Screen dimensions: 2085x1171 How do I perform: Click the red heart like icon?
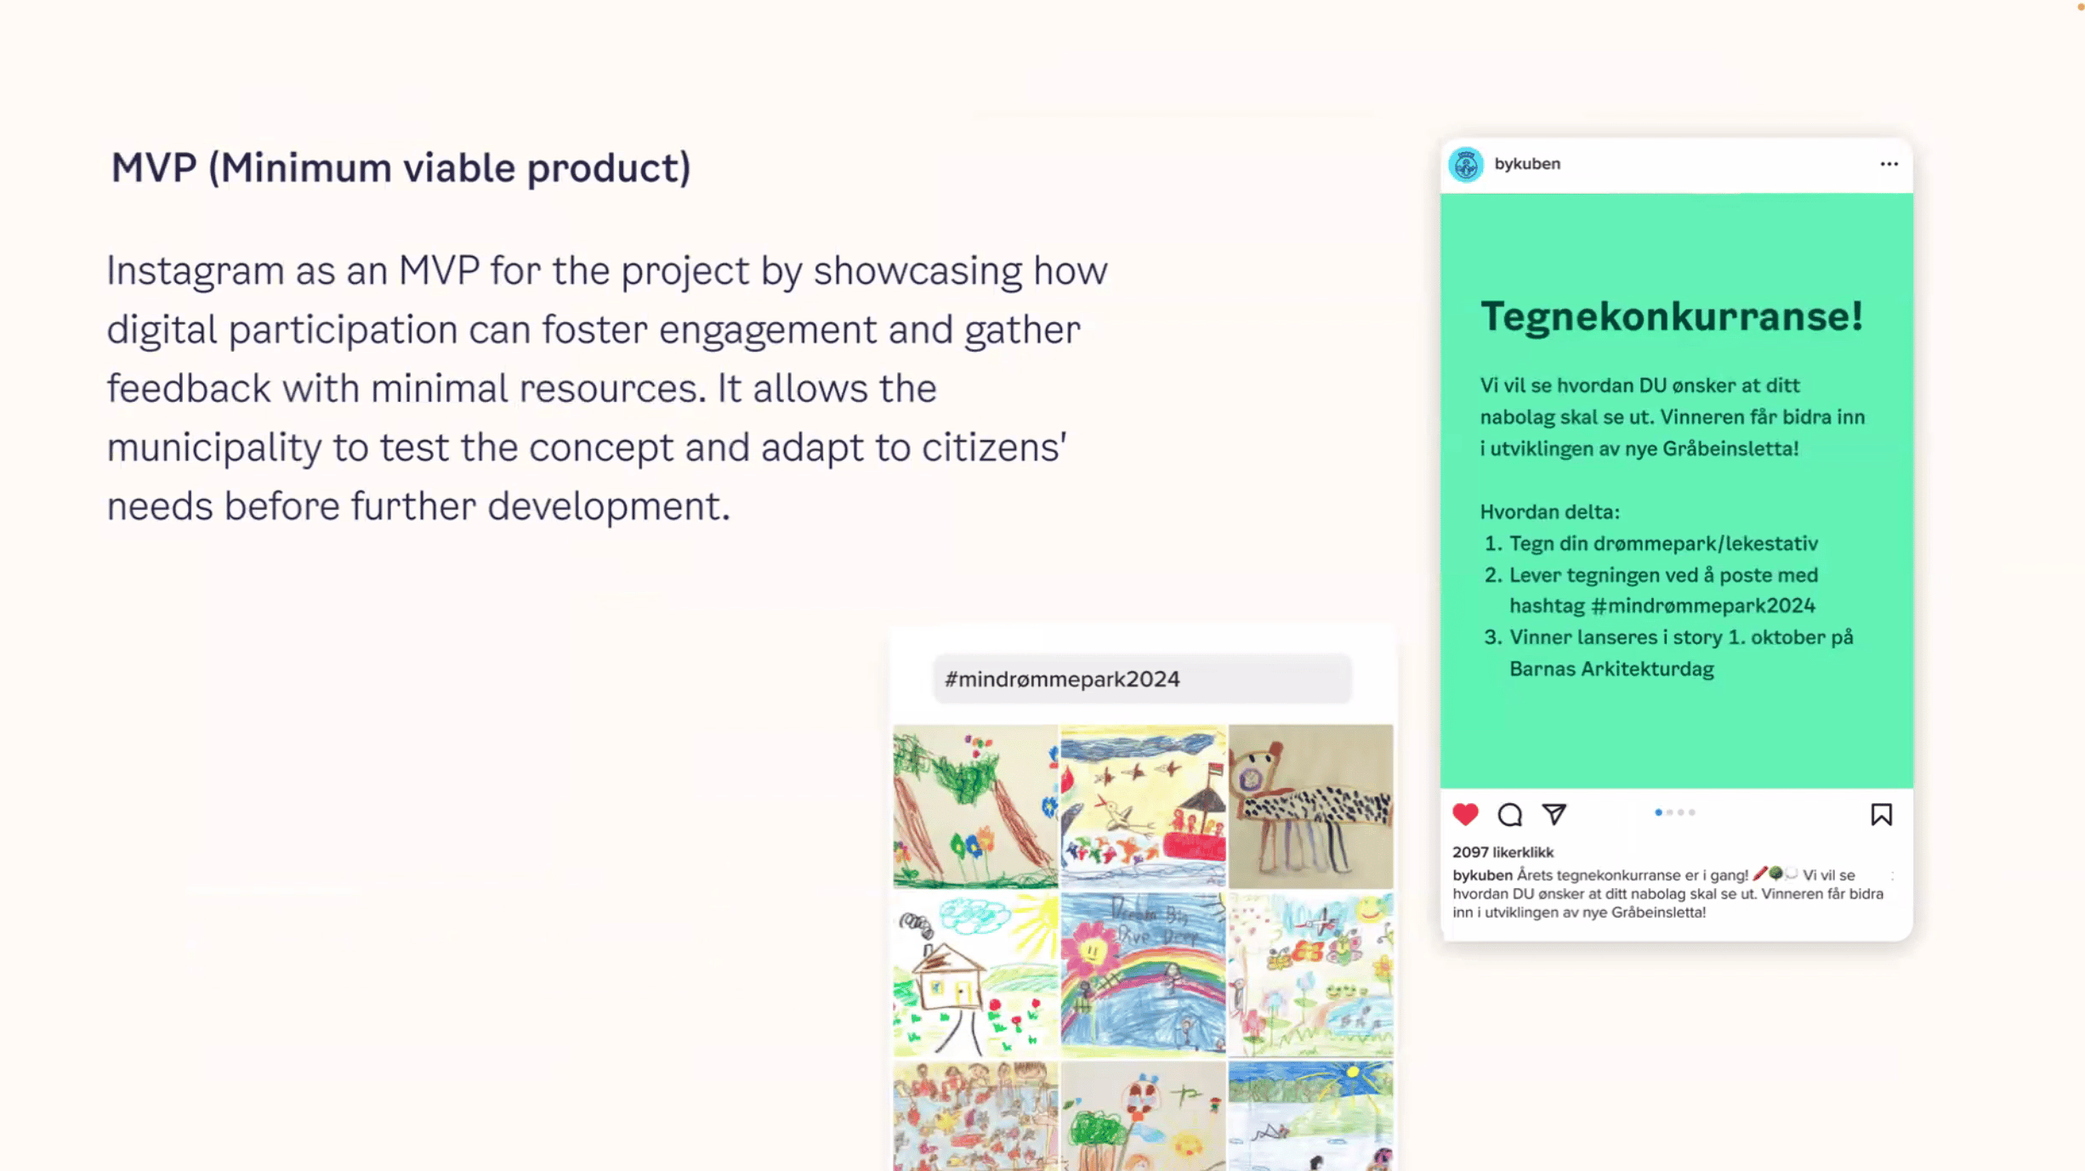coord(1465,814)
